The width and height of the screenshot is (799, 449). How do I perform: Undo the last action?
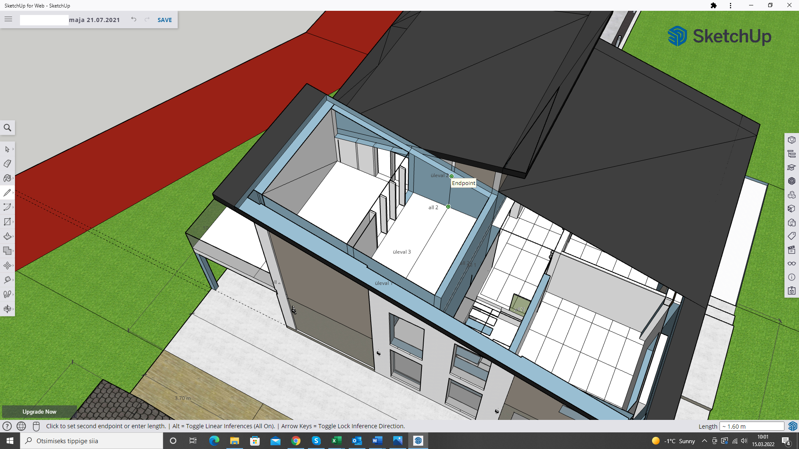pyautogui.click(x=134, y=20)
